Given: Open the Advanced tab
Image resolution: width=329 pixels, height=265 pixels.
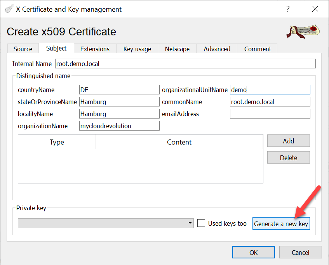Looking at the screenshot, I should click(x=217, y=49).
